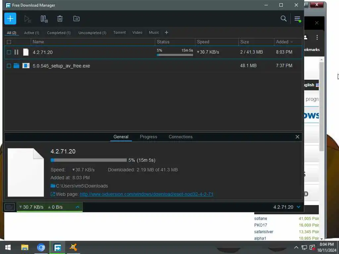Click the exe icon of 5.0.545_setup_av_free.exe
Screen dimensions: 339x254
26,65
